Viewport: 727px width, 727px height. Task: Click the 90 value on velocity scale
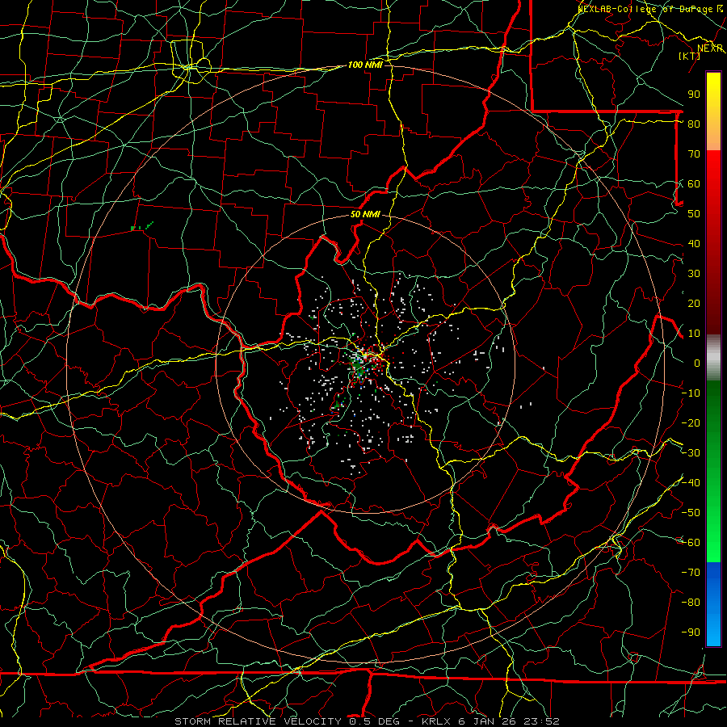tap(694, 95)
